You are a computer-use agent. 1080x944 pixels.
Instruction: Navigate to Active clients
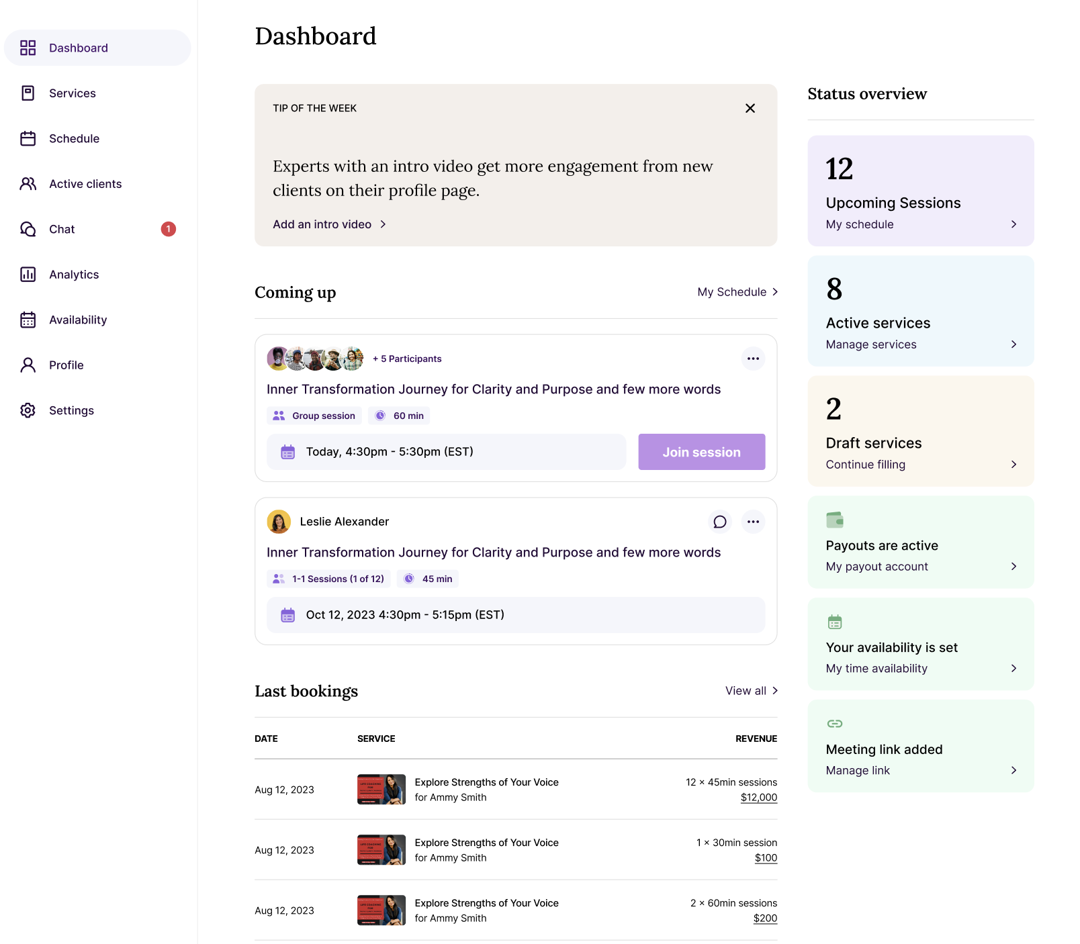coord(97,184)
